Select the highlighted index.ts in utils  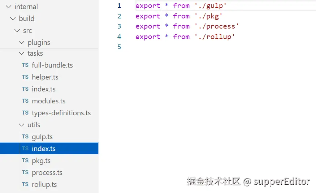point(43,149)
